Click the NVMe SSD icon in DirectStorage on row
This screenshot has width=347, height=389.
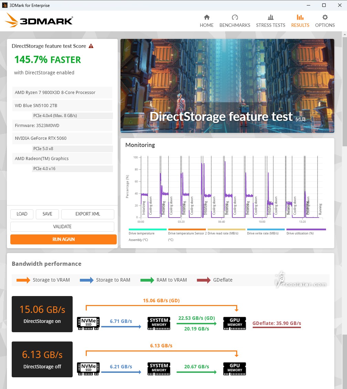coord(88,323)
